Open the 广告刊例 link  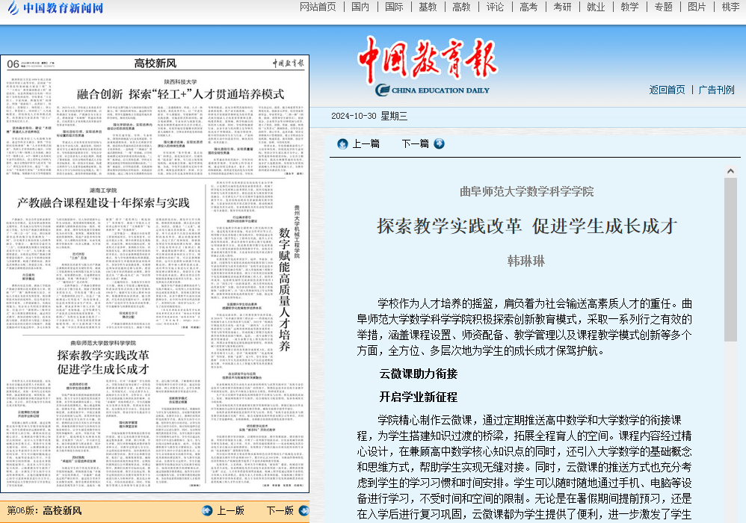pos(716,90)
